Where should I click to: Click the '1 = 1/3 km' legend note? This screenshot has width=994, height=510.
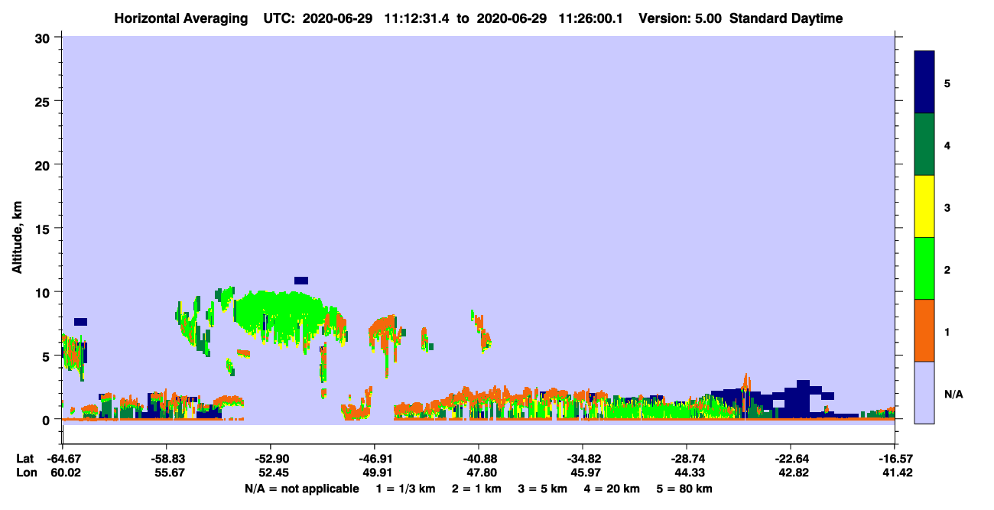click(406, 489)
